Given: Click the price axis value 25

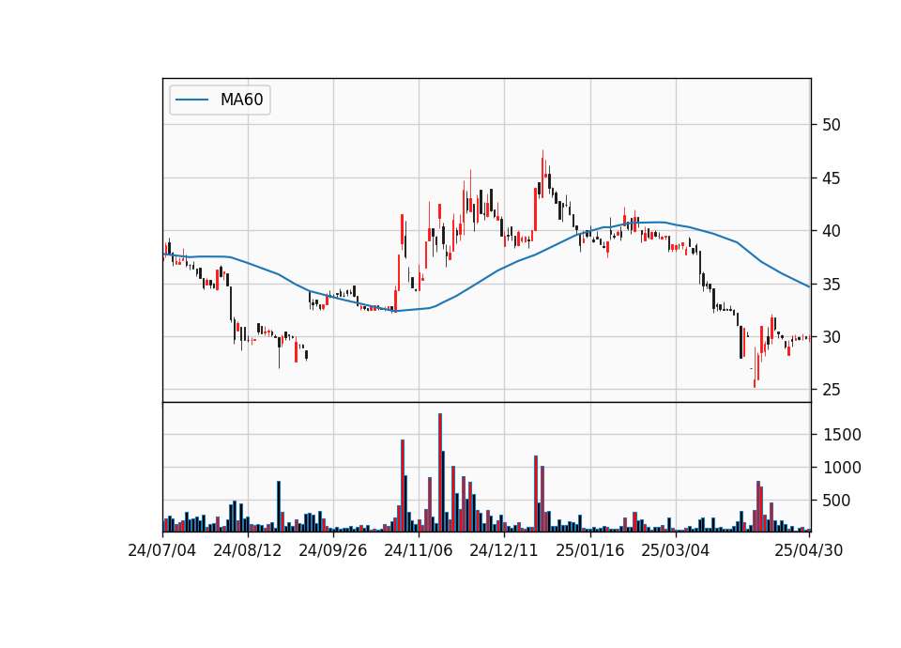Looking at the screenshot, I should (x=832, y=390).
